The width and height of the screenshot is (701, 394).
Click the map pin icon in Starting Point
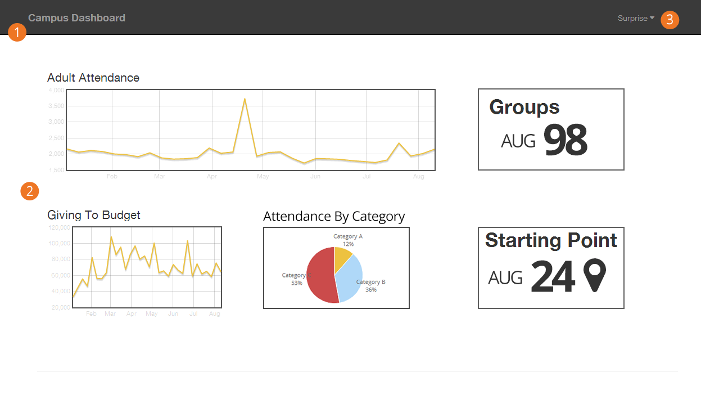595,276
